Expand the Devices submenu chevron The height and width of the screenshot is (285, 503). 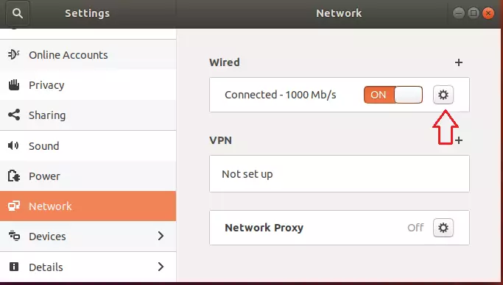(161, 236)
